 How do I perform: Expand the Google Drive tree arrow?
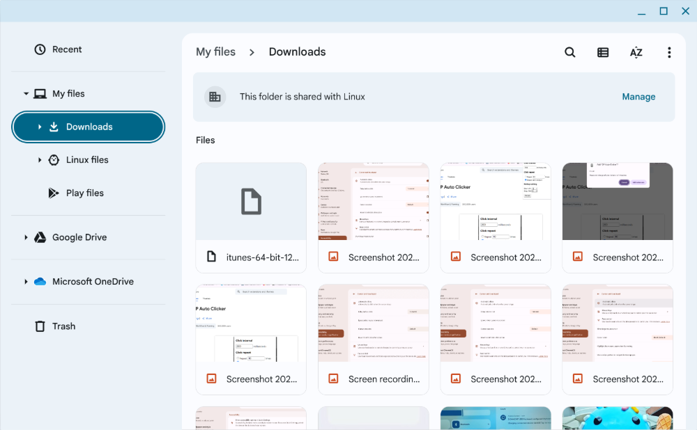click(x=26, y=237)
